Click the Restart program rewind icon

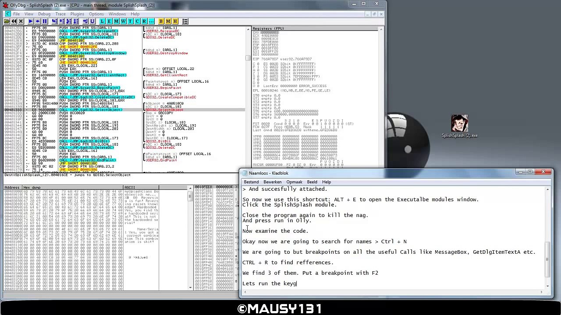coord(14,21)
